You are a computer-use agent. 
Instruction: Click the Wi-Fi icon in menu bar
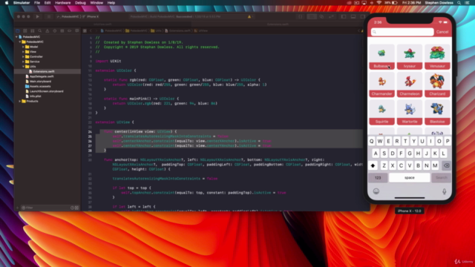pos(379,3)
